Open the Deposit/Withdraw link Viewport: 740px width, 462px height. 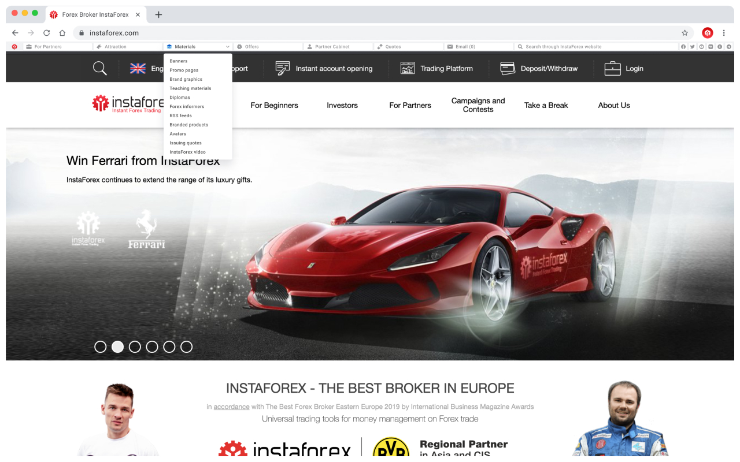tap(549, 68)
